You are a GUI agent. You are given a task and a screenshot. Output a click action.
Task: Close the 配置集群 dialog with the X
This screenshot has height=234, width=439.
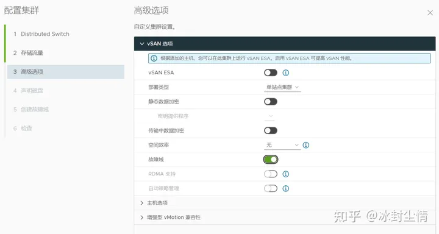point(430,13)
